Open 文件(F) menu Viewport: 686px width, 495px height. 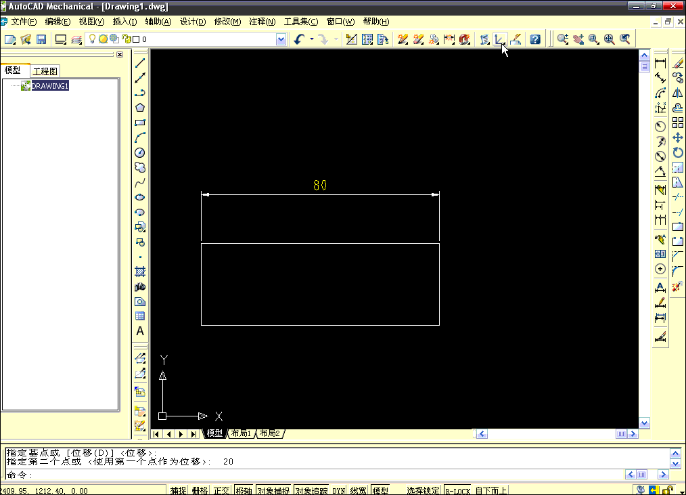[x=24, y=22]
